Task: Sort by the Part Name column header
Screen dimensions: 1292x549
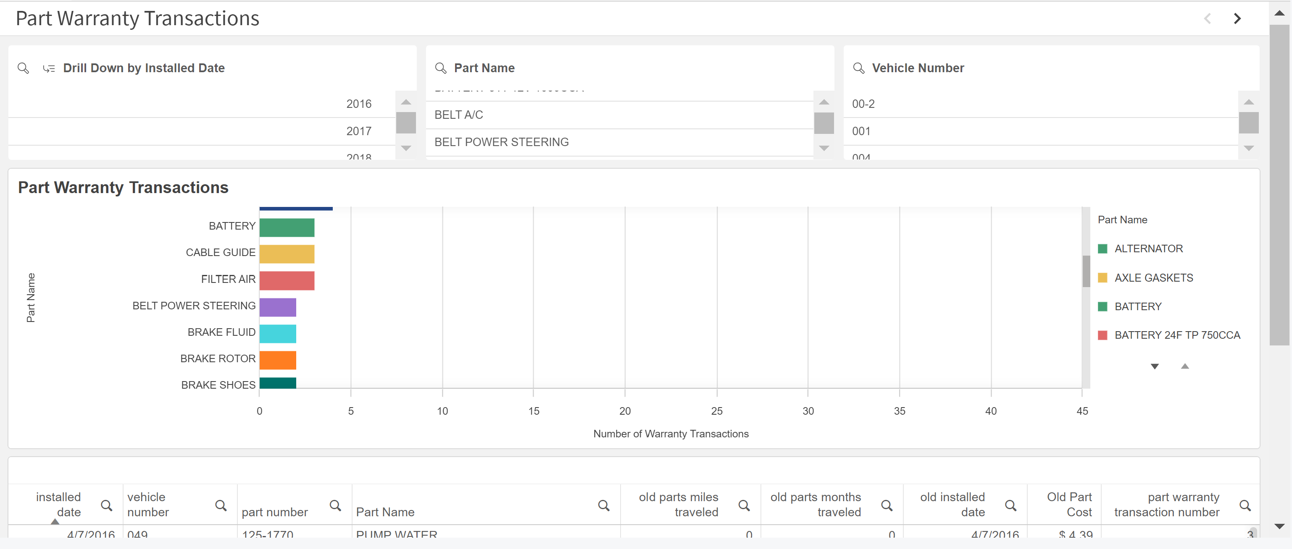Action: pyautogui.click(x=385, y=511)
